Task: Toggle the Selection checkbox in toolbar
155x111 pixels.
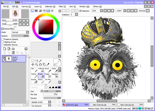Action: click(80, 11)
